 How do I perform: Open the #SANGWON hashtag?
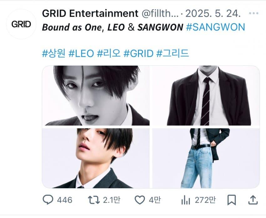tap(215, 27)
